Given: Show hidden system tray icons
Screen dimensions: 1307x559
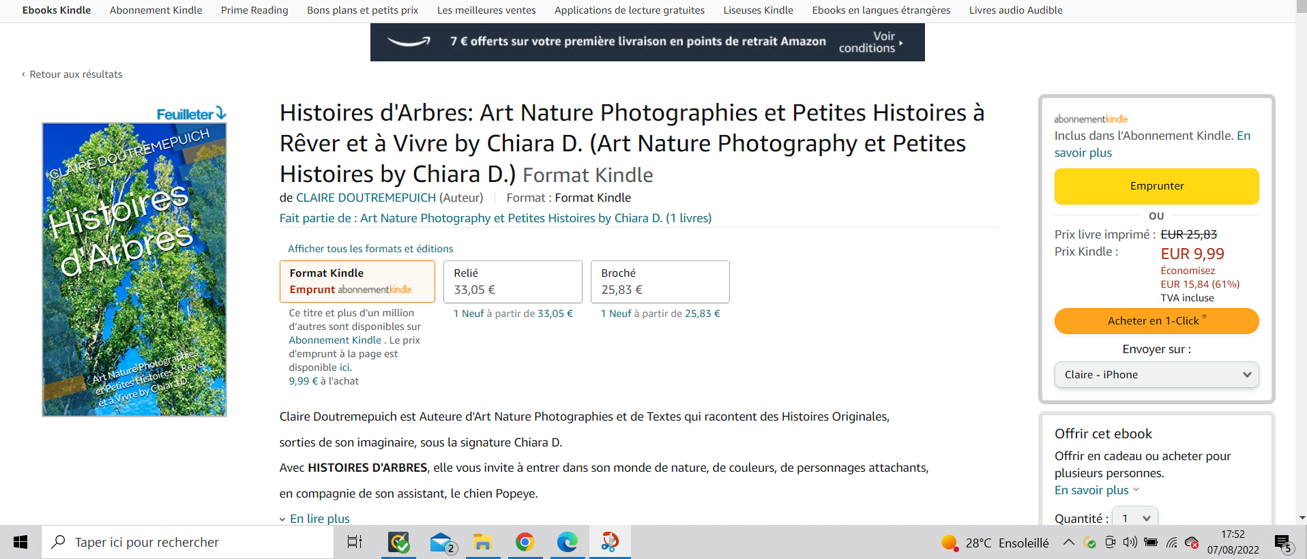Looking at the screenshot, I should point(1069,543).
